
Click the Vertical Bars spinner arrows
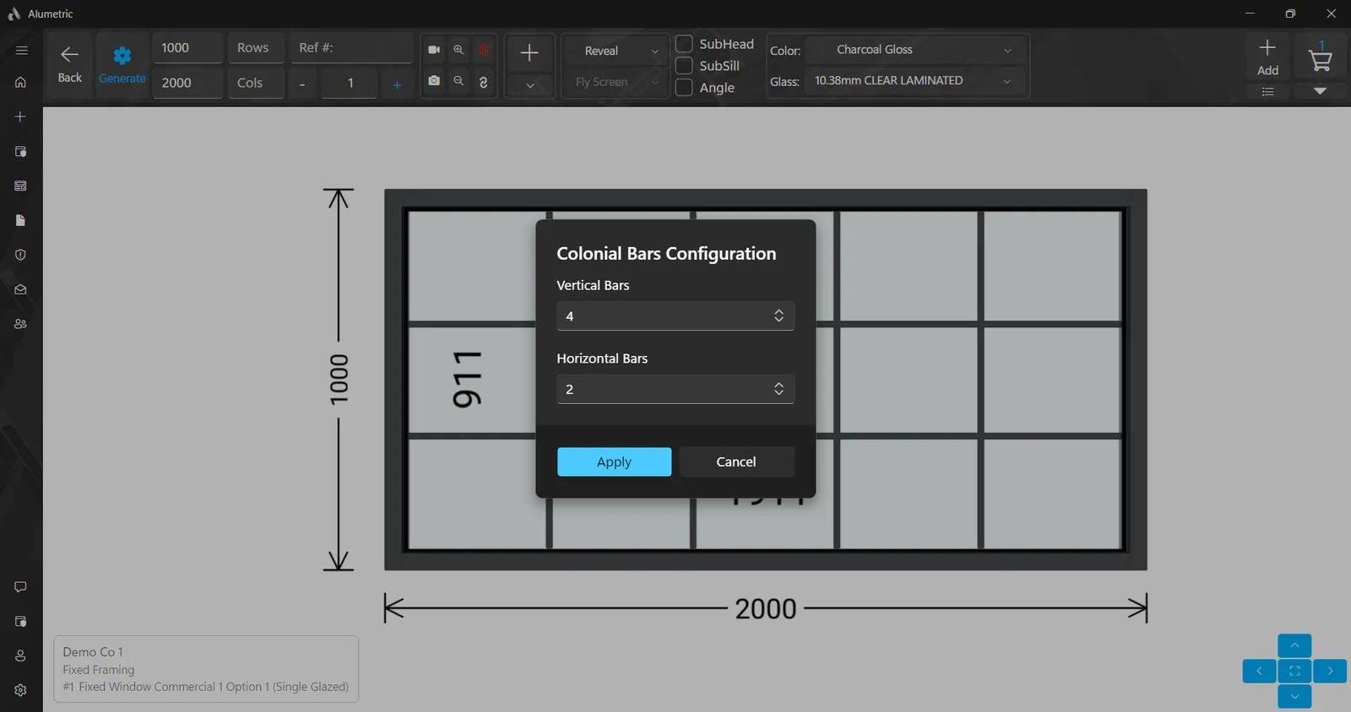(779, 316)
